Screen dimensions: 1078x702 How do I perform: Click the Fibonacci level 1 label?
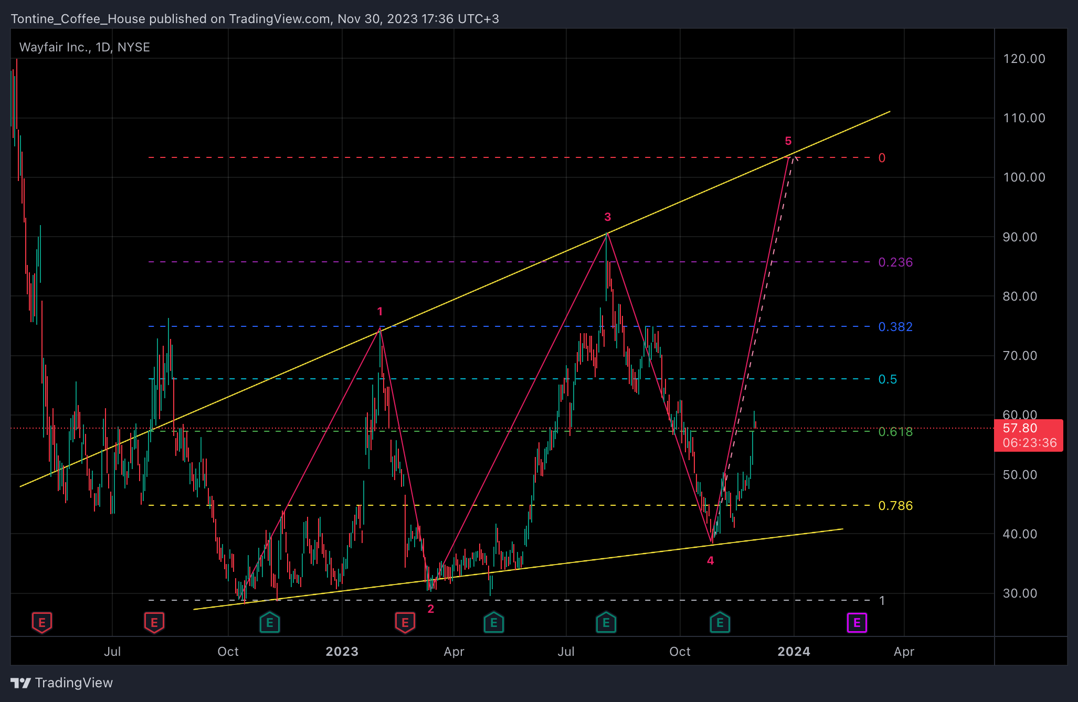tap(882, 601)
